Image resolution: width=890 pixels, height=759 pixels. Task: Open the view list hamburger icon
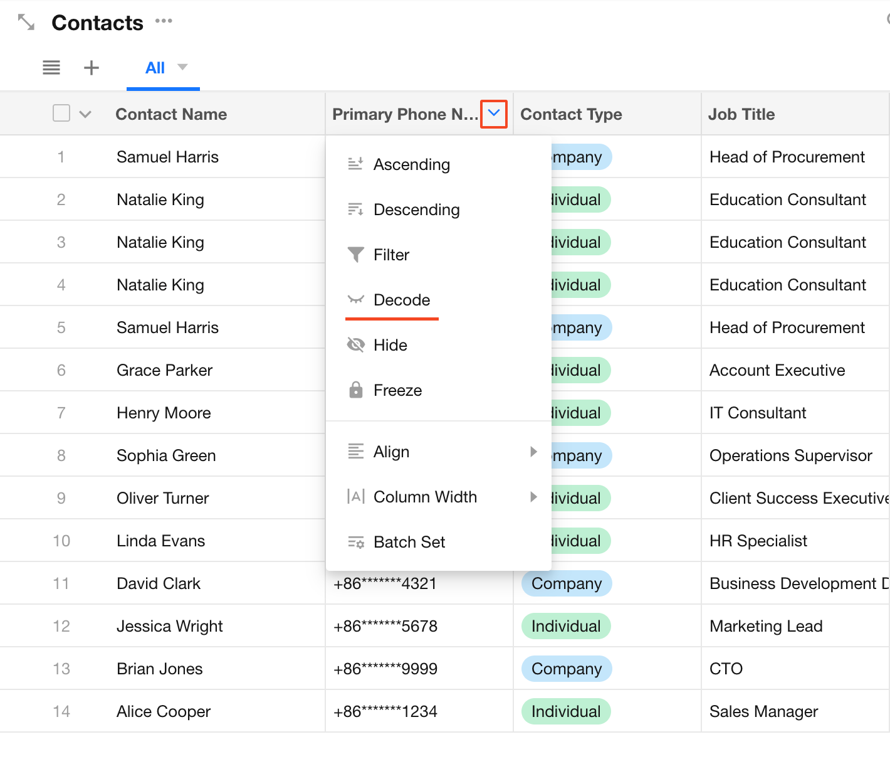(51, 68)
